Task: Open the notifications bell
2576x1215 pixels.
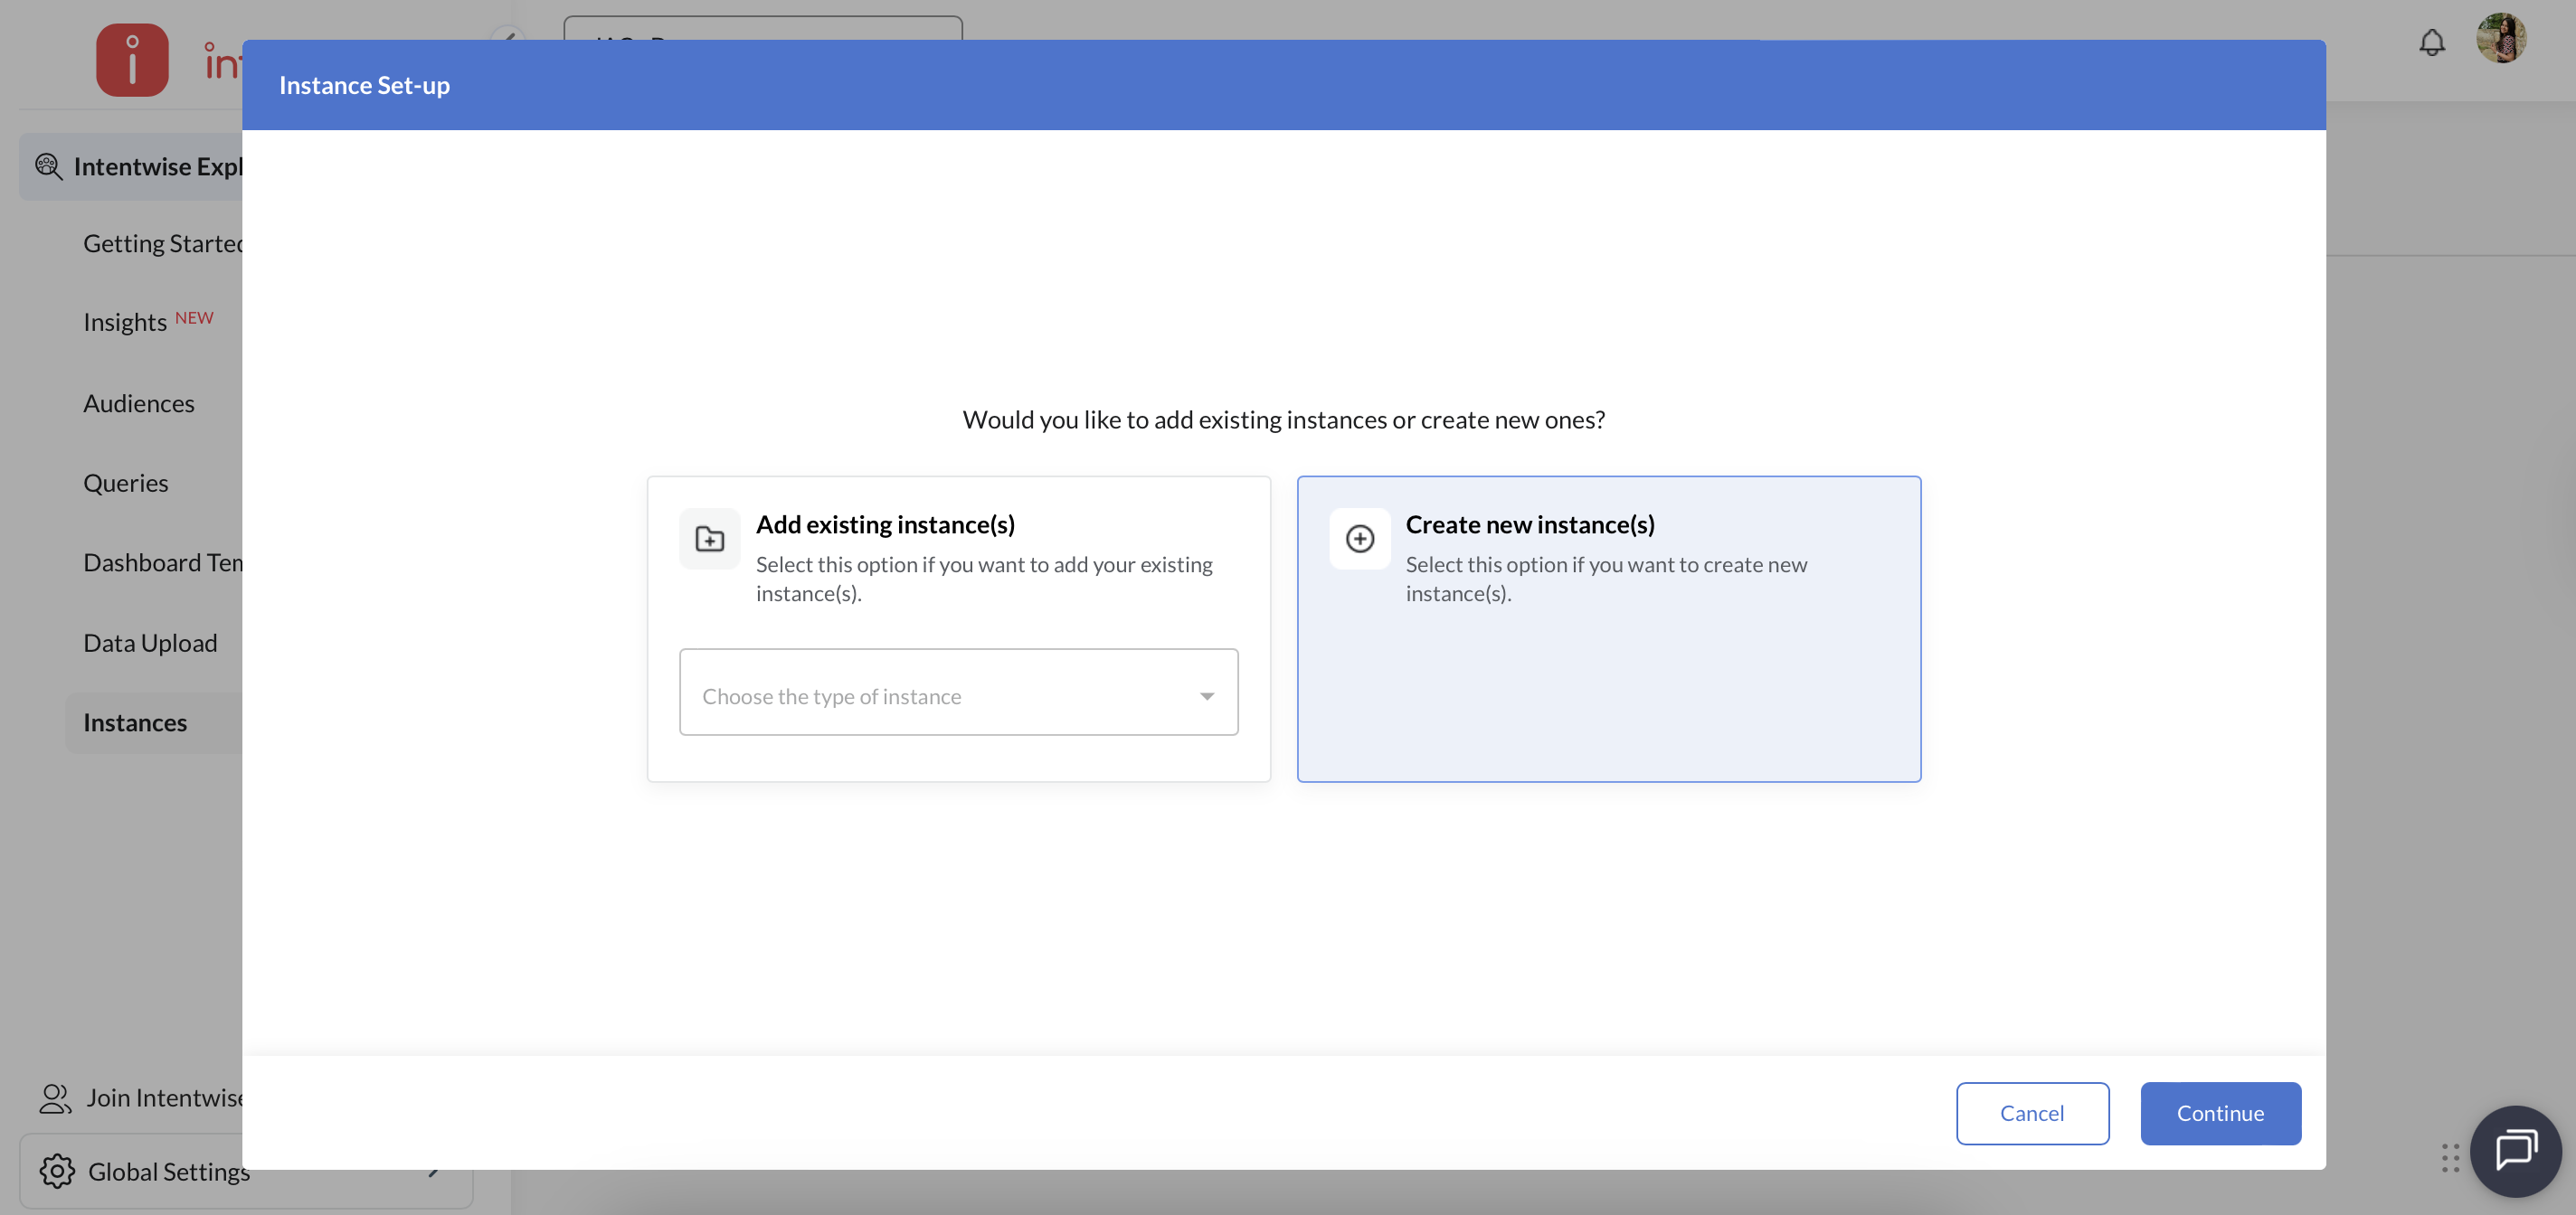Action: tap(2431, 43)
